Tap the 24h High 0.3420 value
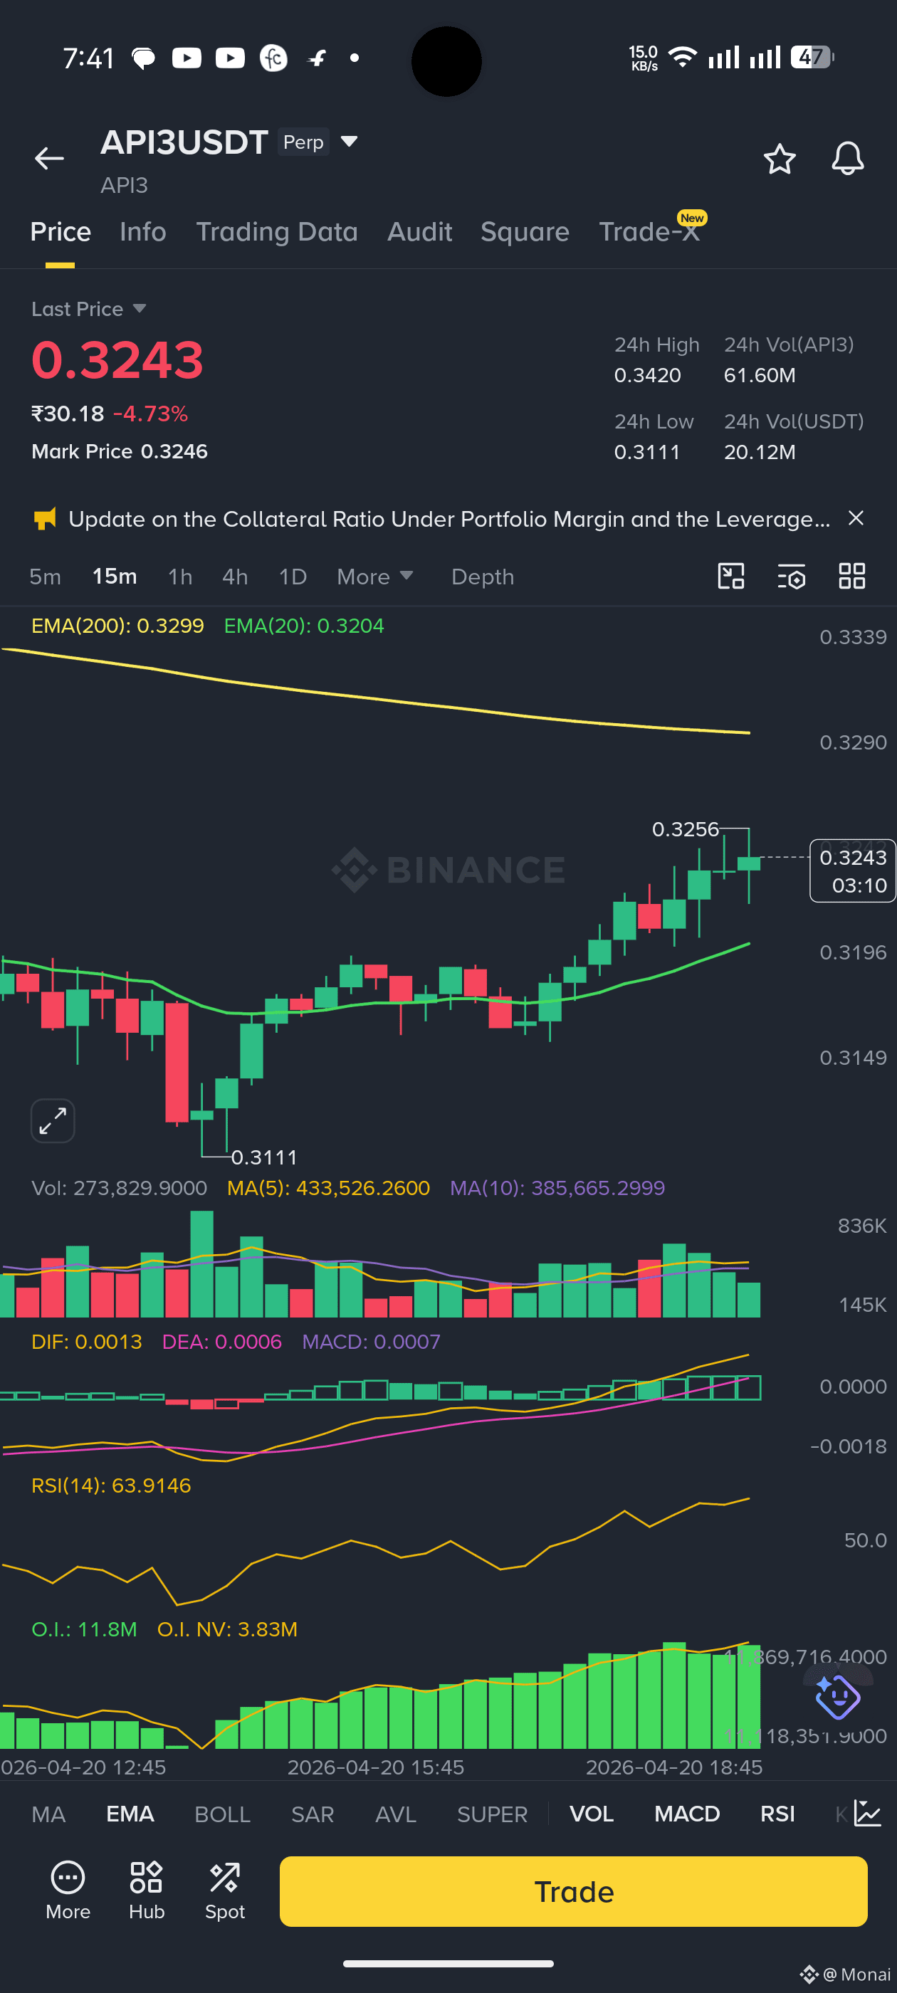Viewport: 897px width, 1993px height. click(x=647, y=375)
